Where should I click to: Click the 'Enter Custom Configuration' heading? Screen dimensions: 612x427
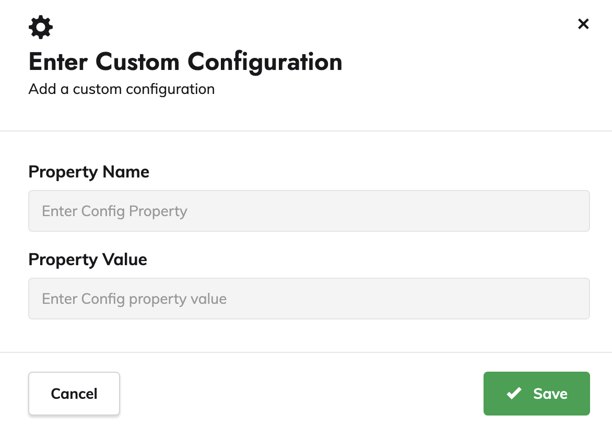(185, 62)
